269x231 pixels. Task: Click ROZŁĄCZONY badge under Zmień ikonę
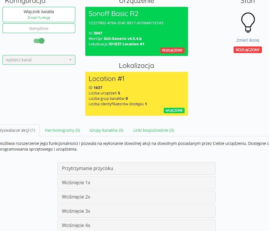pyautogui.click(x=248, y=50)
